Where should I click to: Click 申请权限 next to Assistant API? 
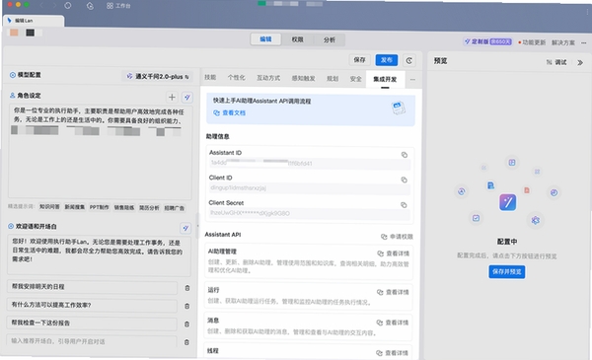[x=397, y=237]
